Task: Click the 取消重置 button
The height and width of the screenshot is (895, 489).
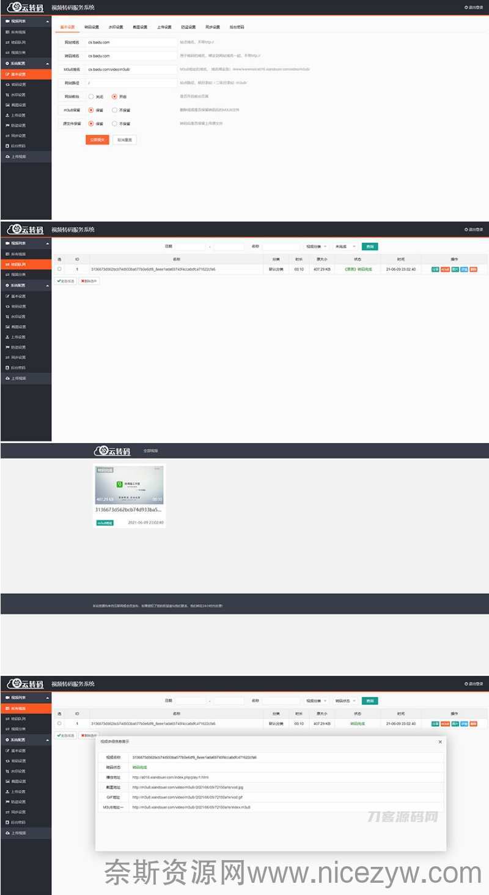Action: tap(125, 140)
